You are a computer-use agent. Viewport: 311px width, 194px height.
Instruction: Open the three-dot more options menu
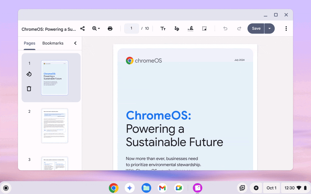click(x=286, y=28)
